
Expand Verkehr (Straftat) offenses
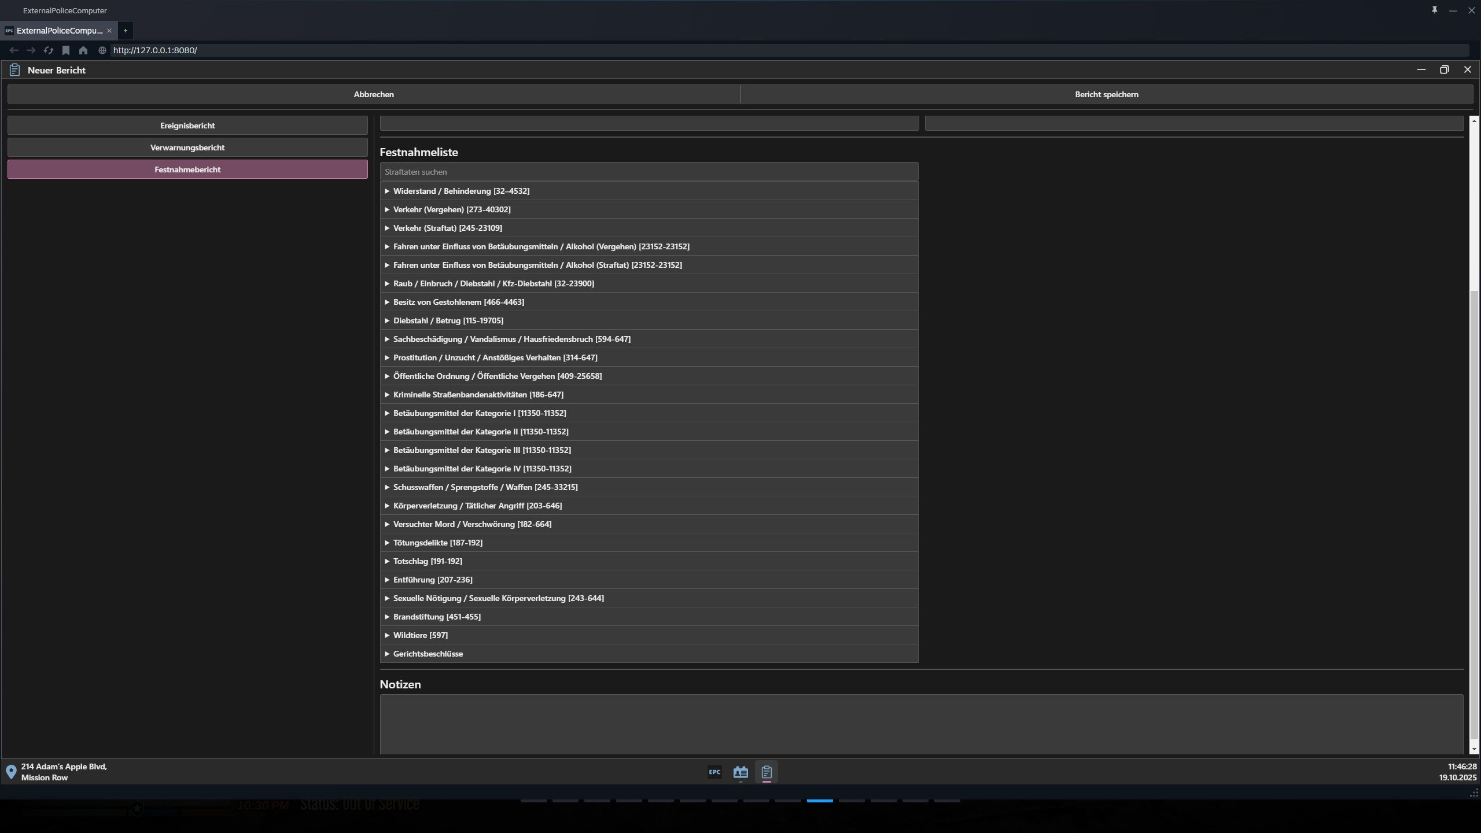pos(447,228)
